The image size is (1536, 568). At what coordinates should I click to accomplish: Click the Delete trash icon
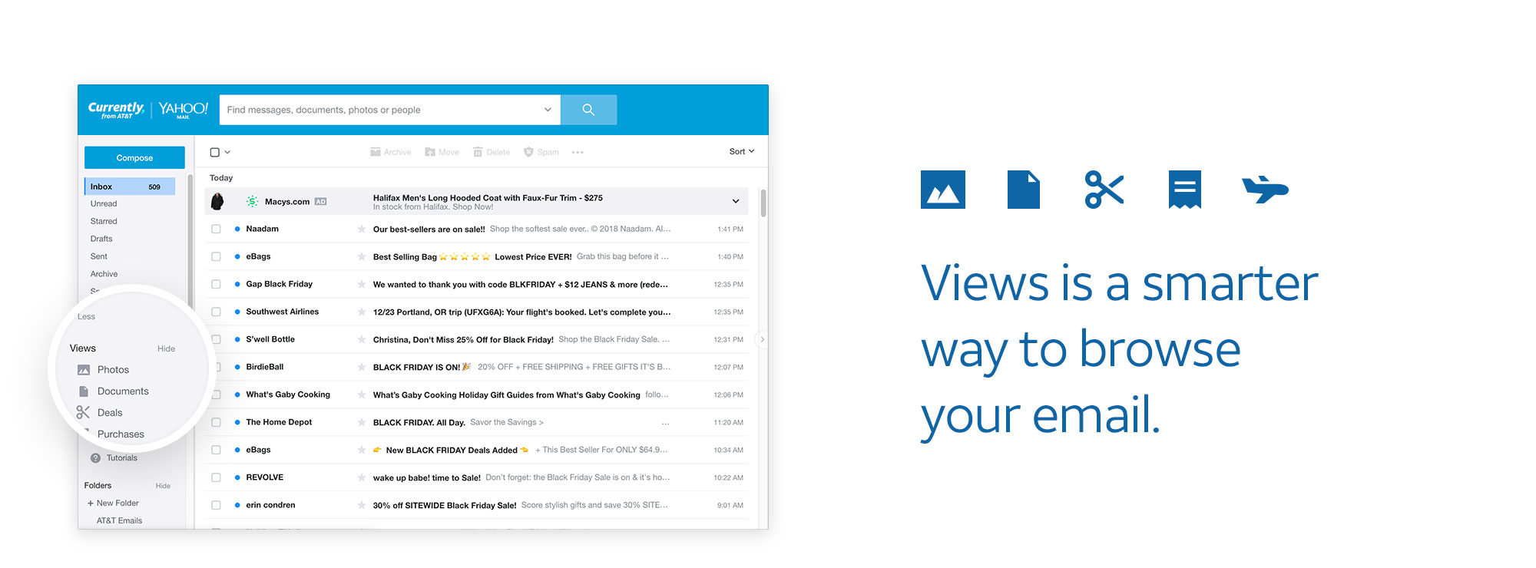pos(478,152)
